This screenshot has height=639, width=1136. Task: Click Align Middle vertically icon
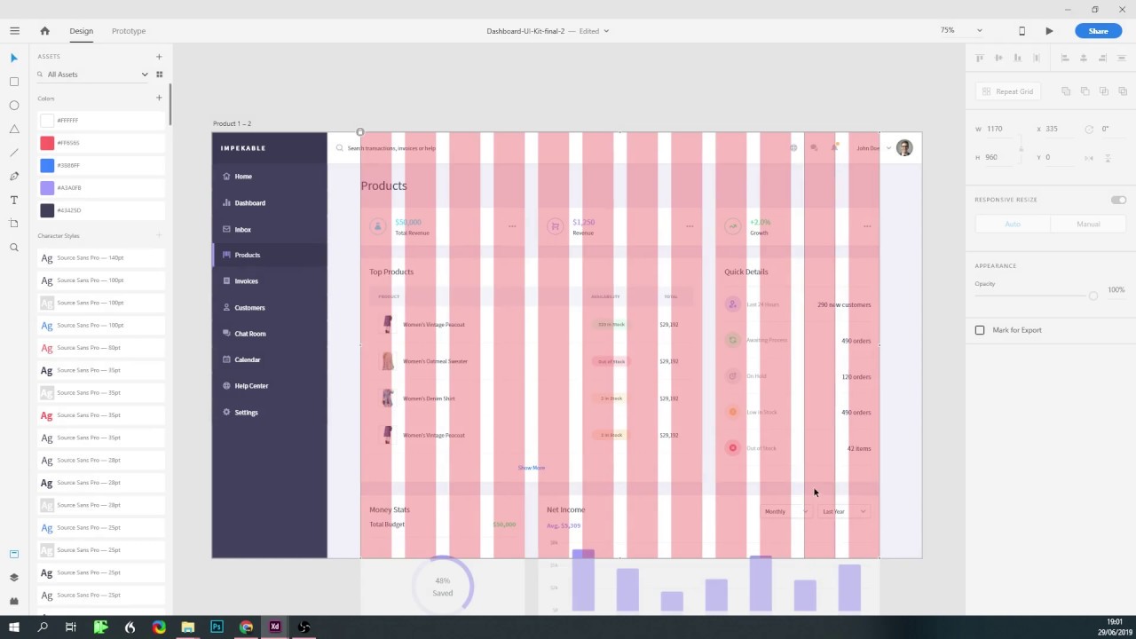[998, 58]
